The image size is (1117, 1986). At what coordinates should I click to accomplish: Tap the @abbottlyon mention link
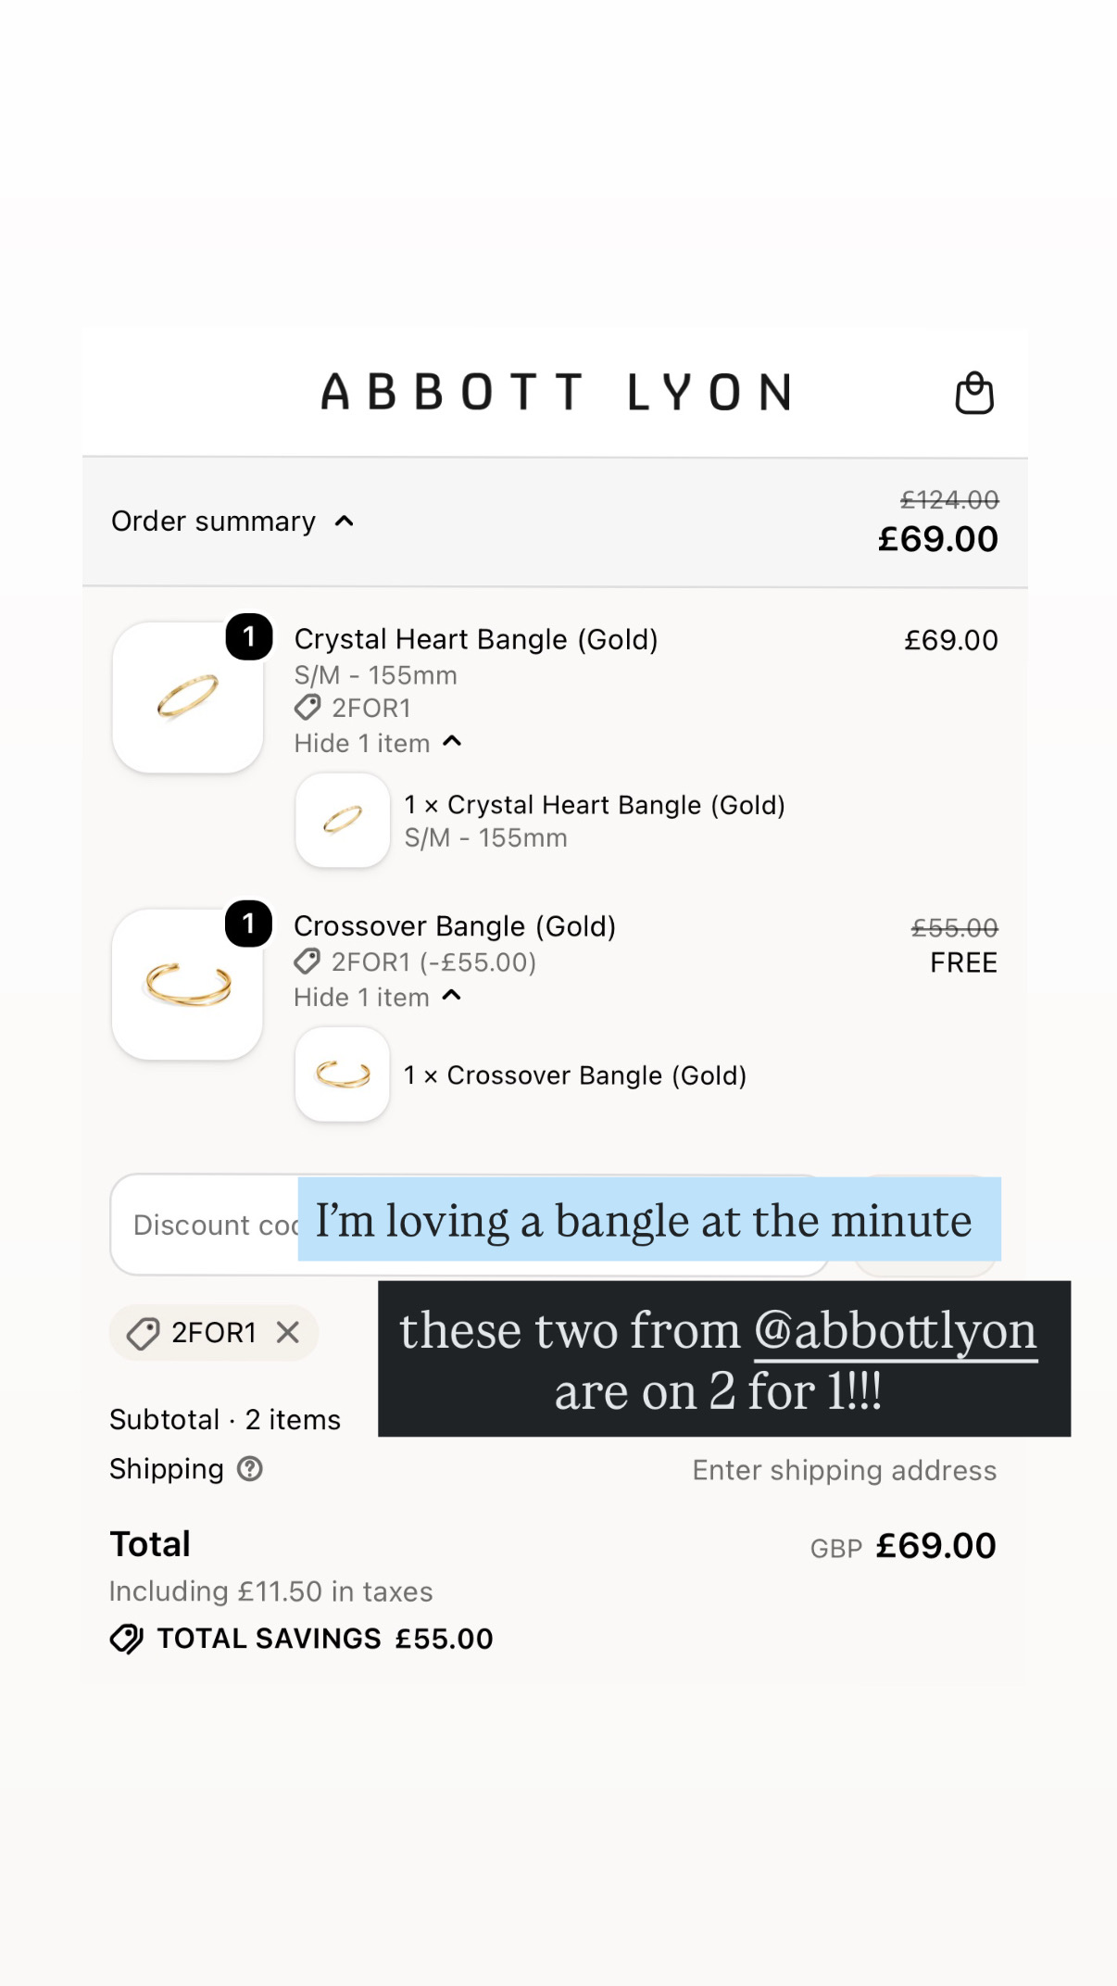pos(896,1331)
